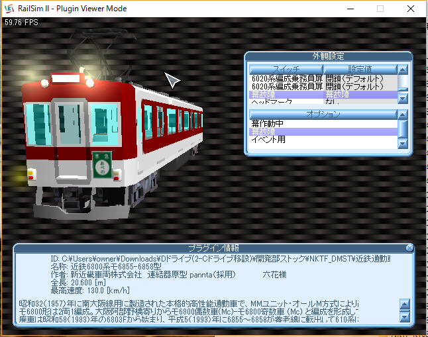This screenshot has width=428, height=337.
Task: Click the plugin ID path text
Action: 220,258
